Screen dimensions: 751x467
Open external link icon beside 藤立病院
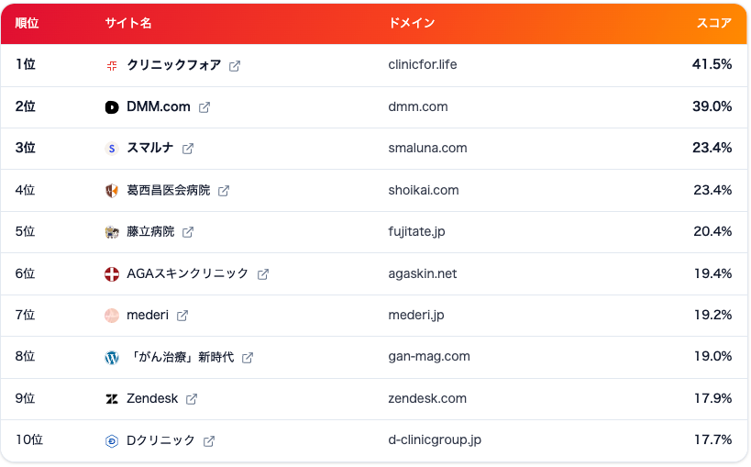pyautogui.click(x=188, y=232)
